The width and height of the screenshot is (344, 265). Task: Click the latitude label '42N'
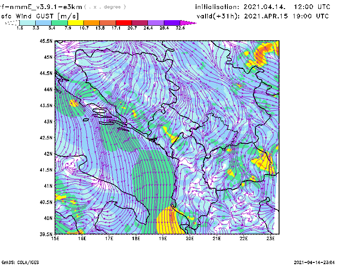(48, 154)
